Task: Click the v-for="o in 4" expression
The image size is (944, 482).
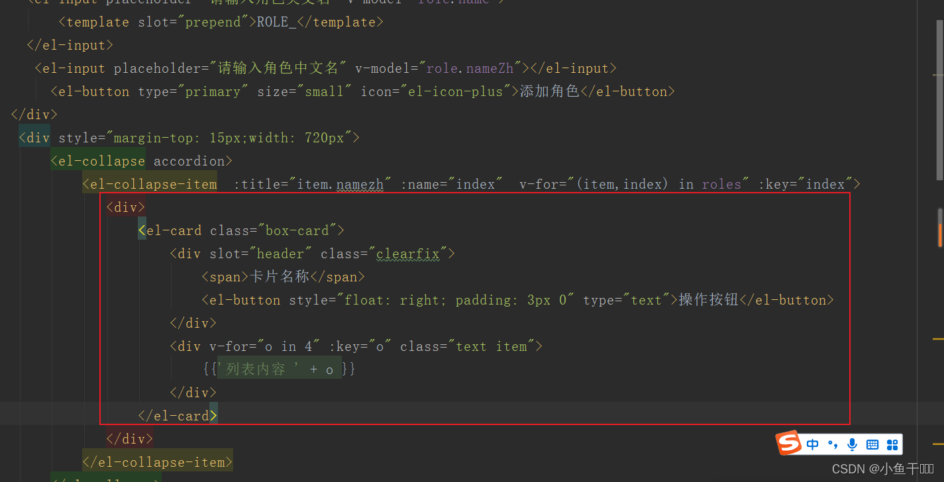Action: tap(266, 346)
